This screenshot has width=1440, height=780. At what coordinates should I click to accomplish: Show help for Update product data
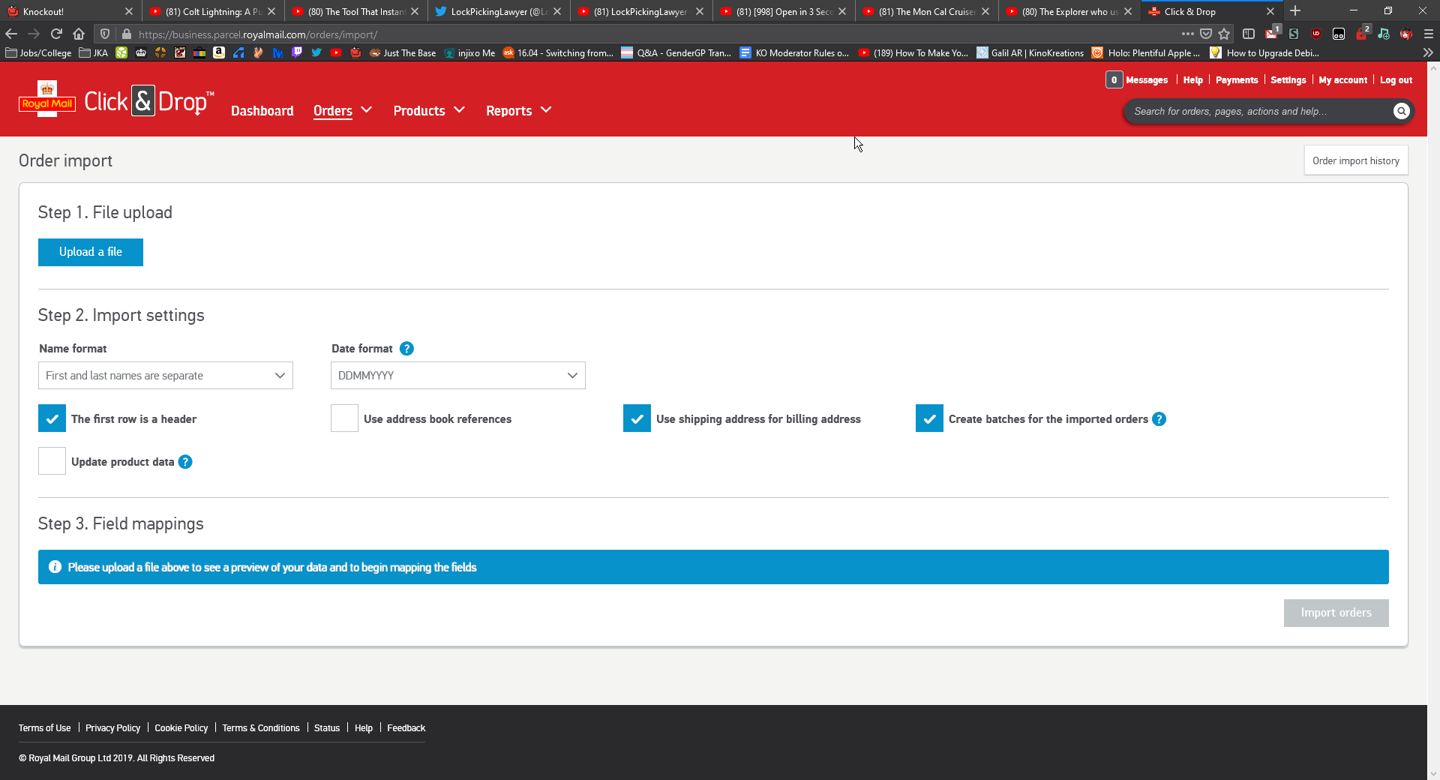pos(185,462)
